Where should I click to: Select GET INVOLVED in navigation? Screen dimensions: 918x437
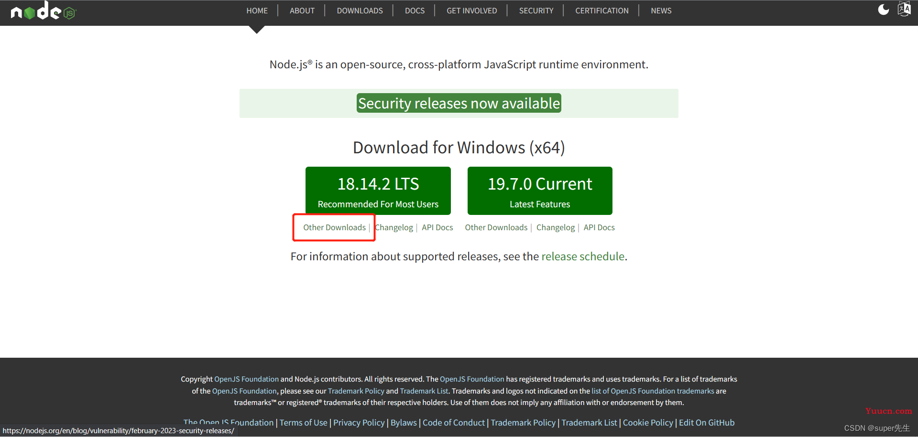[472, 11]
